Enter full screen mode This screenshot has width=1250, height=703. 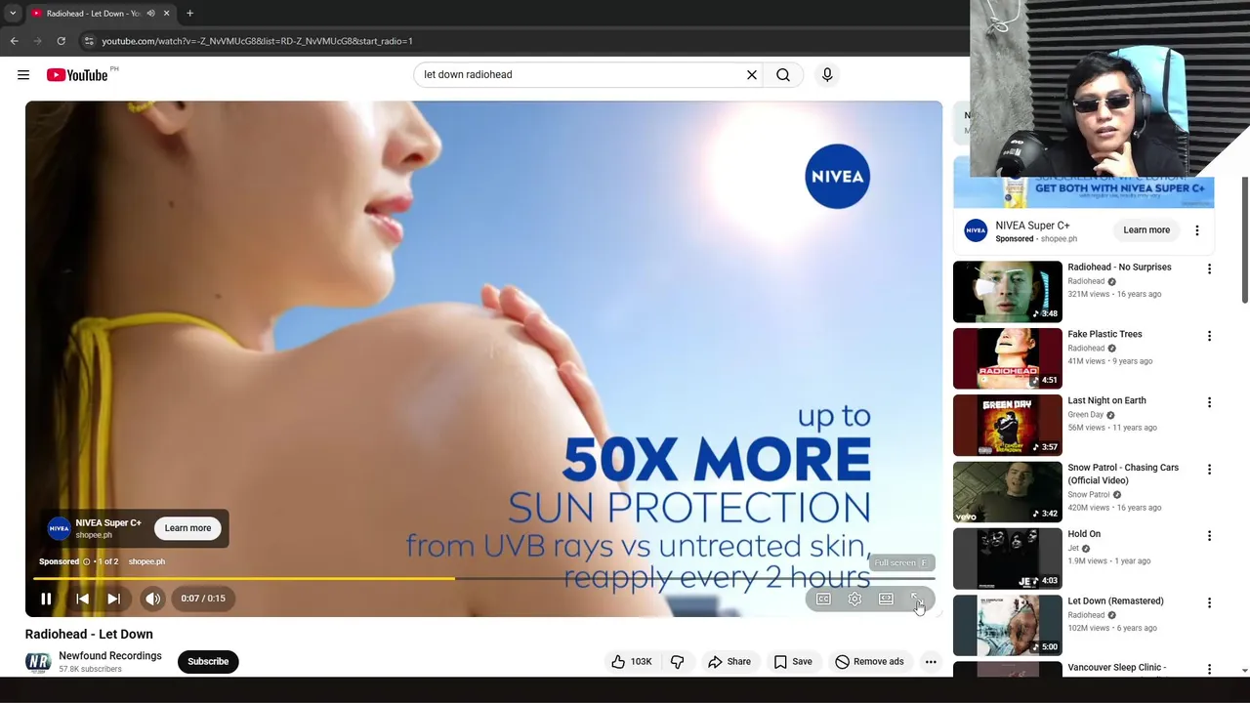[x=917, y=600]
